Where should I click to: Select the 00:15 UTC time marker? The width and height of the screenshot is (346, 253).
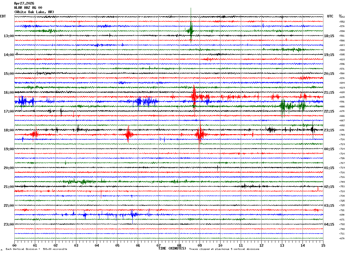pyautogui.click(x=329, y=149)
